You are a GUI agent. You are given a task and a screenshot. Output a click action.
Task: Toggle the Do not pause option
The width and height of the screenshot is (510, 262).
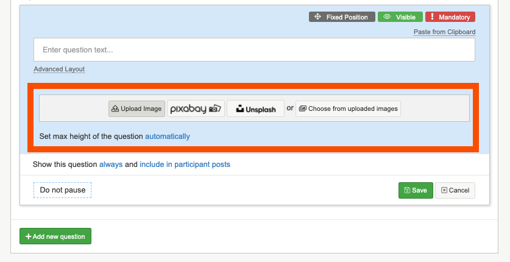62,190
